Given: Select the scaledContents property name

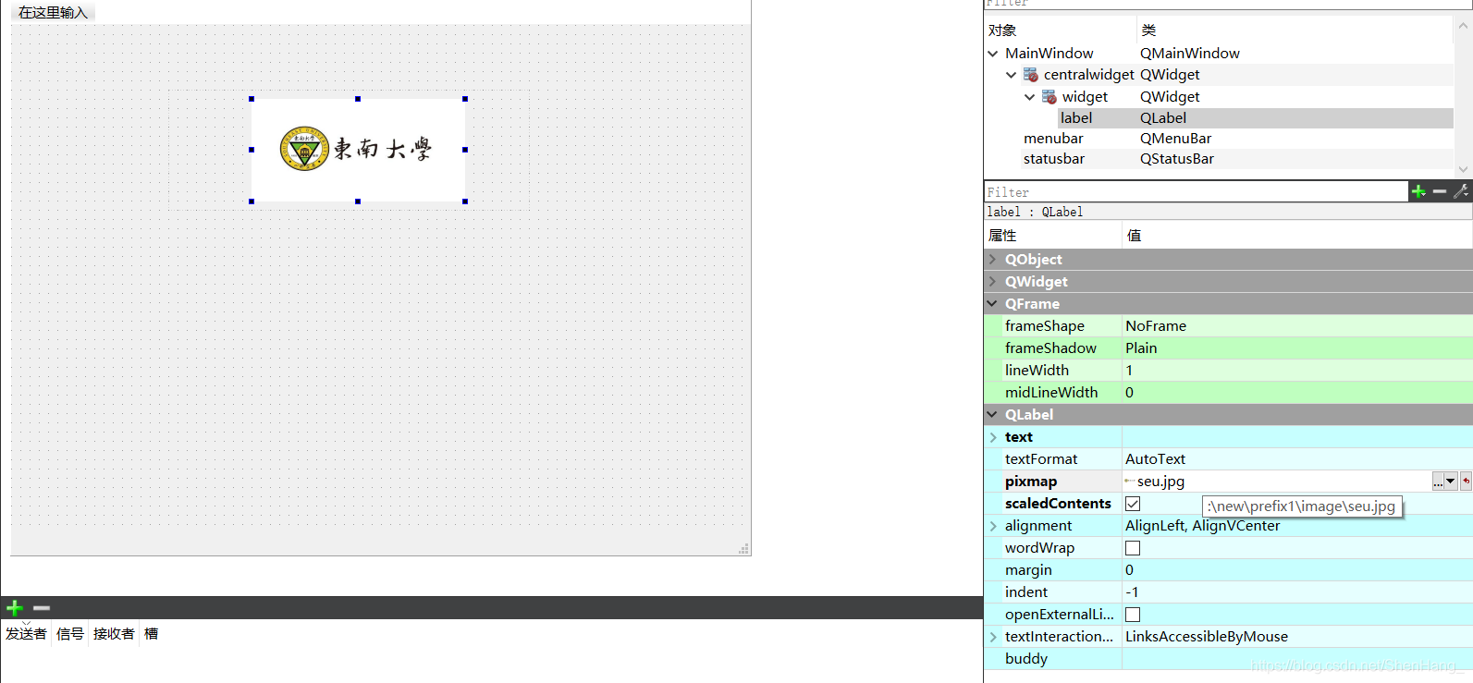Looking at the screenshot, I should 1058,504.
